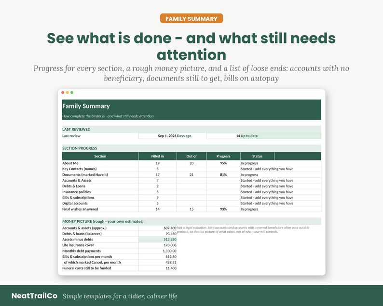Select the 'In progress' status for Final wishes
This screenshot has height=306, width=383.
click(x=281, y=209)
